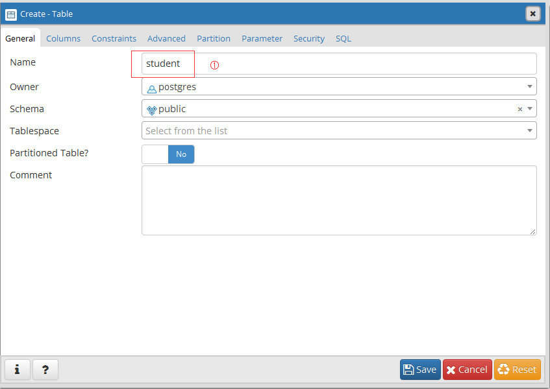Switch to the Partition tab

[213, 38]
